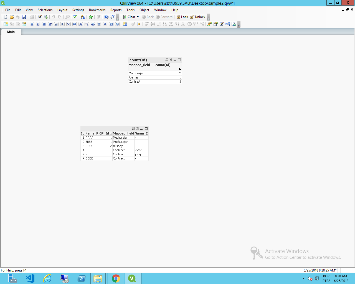355x284 pixels.
Task: Click the Reload script icon
Action: pyautogui.click(x=46, y=17)
